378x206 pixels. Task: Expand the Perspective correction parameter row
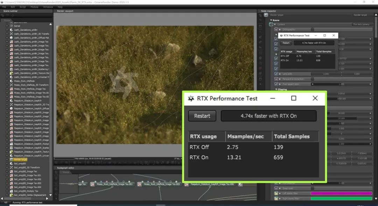[x=280, y=79]
